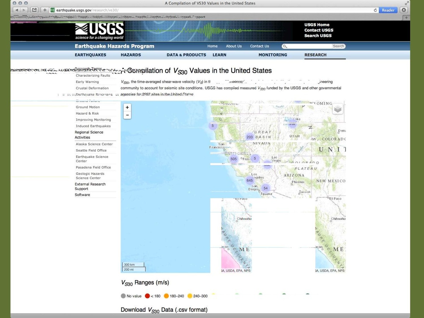
Task: Click the map zoom in plus button
Action: click(127, 107)
